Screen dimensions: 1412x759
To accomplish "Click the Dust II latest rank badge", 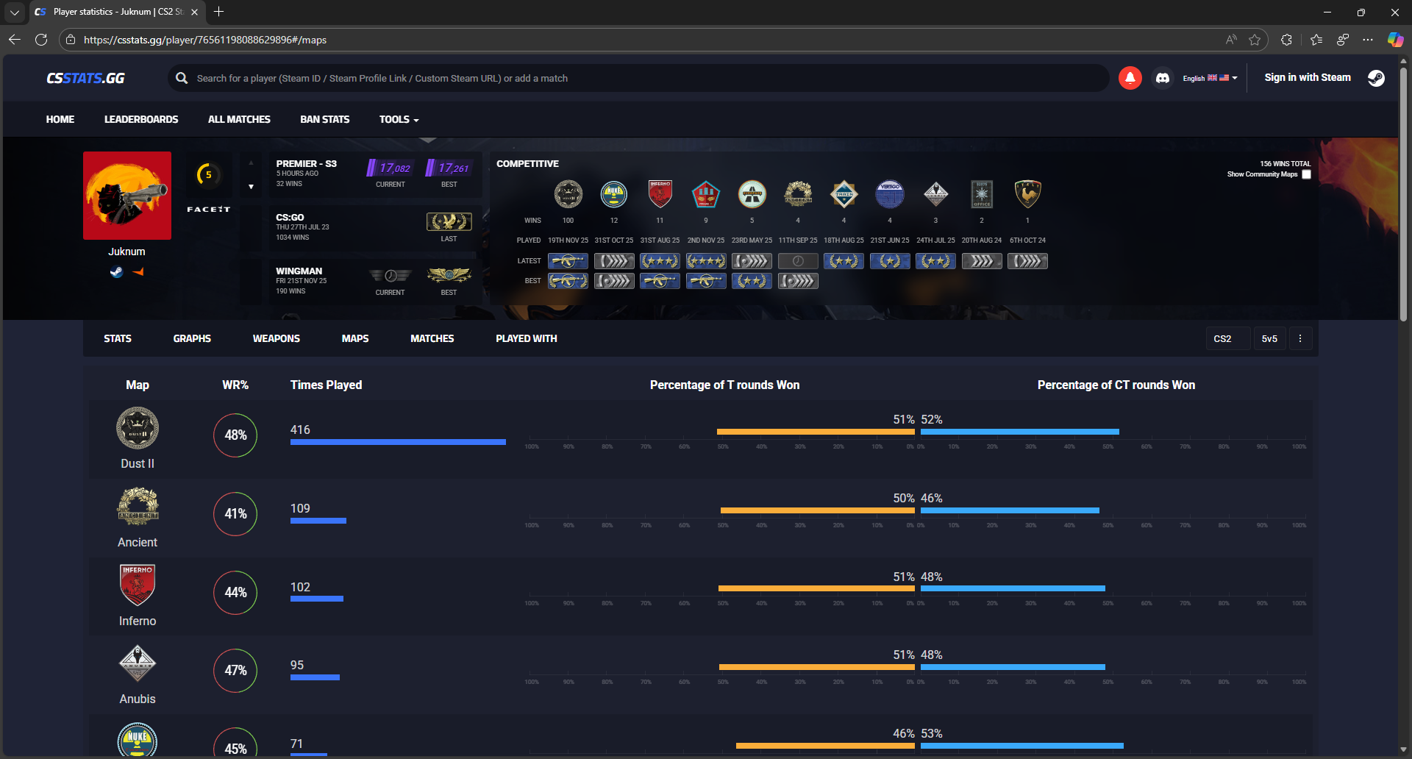I will pyautogui.click(x=568, y=261).
